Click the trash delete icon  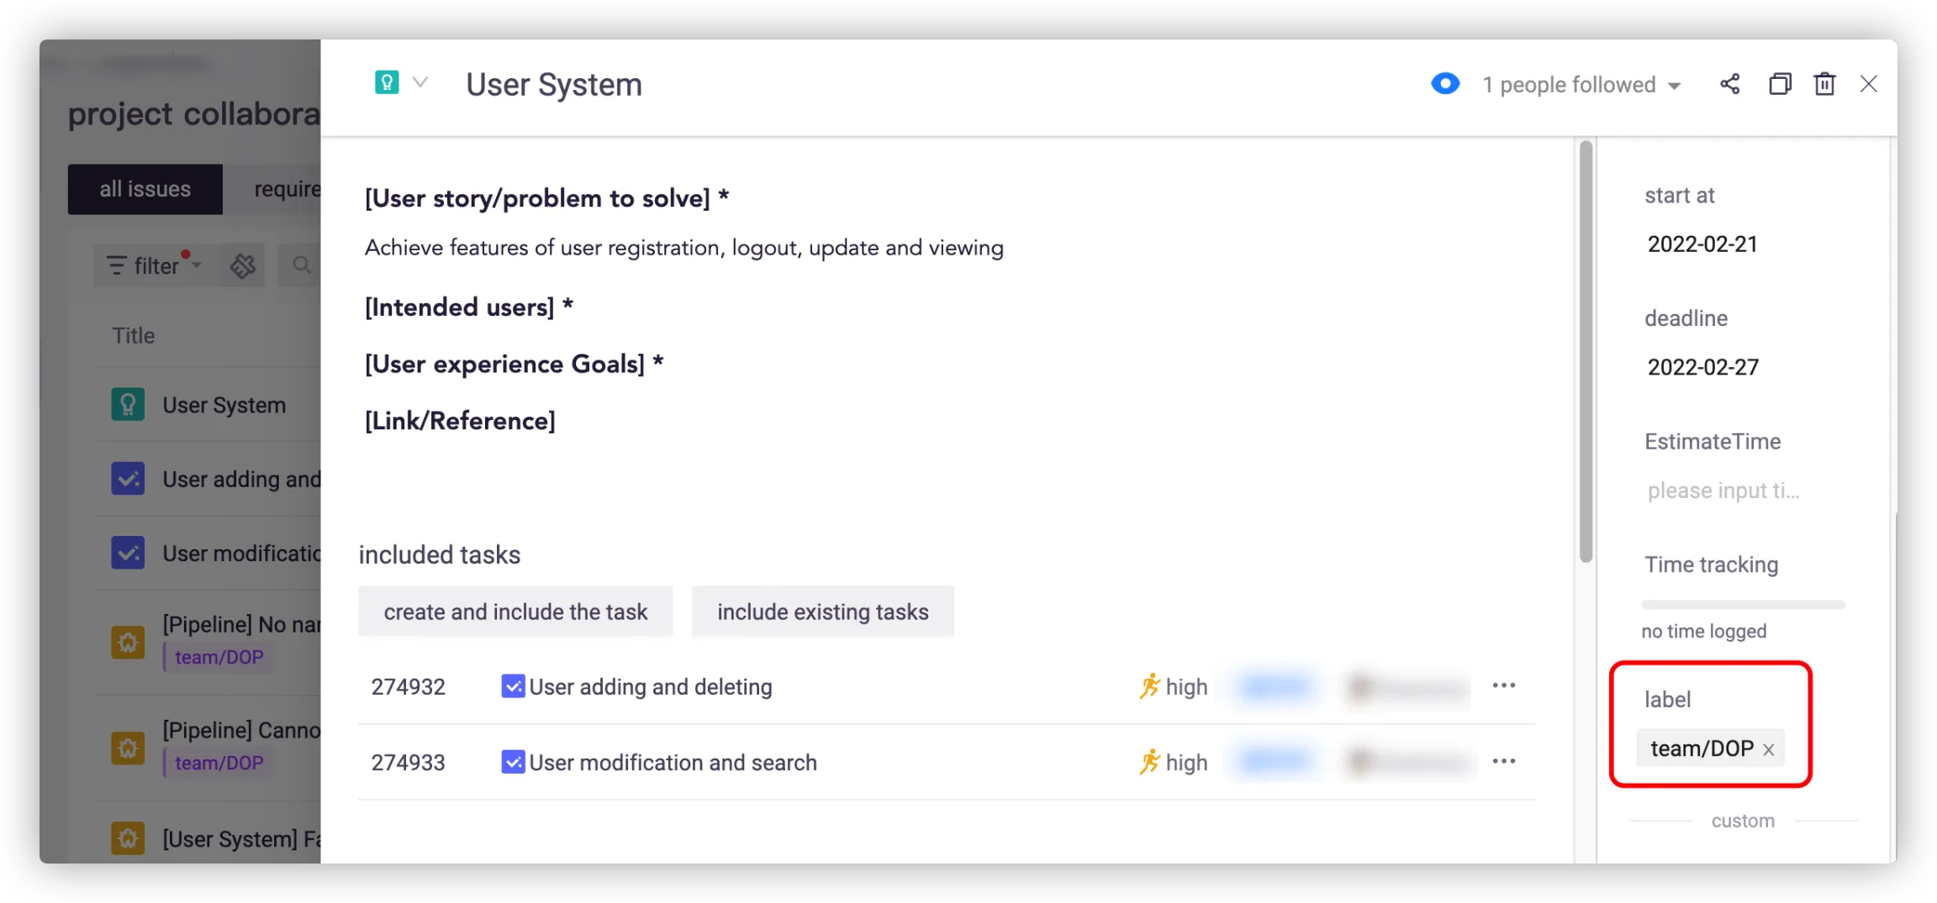click(x=1824, y=84)
